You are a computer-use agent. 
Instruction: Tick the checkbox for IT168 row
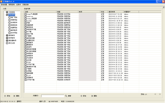pos(26,62)
